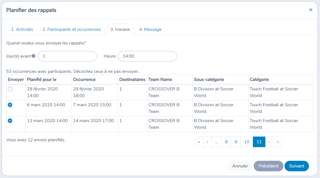Click the Catégorie column header
Image resolution: width=320 pixels, height=178 pixels.
[281, 80]
